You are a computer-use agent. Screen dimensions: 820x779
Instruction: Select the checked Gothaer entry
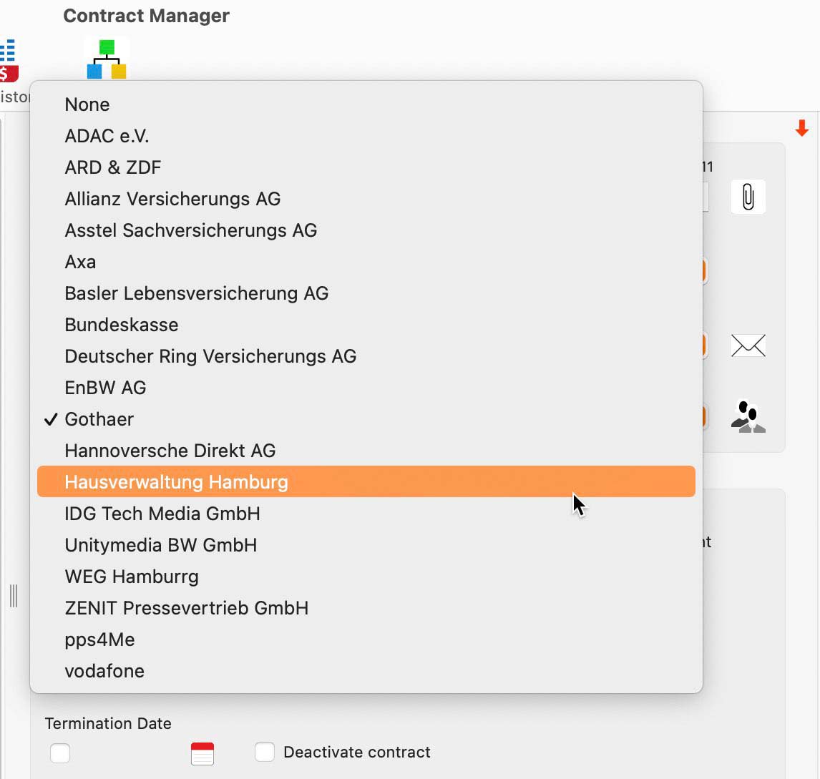click(366, 419)
